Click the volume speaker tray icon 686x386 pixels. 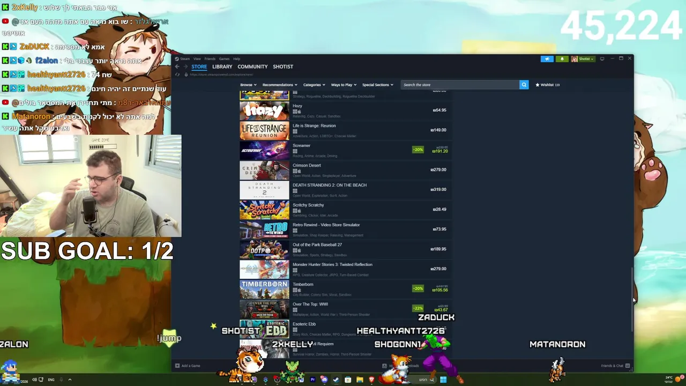pyautogui.click(x=34, y=380)
